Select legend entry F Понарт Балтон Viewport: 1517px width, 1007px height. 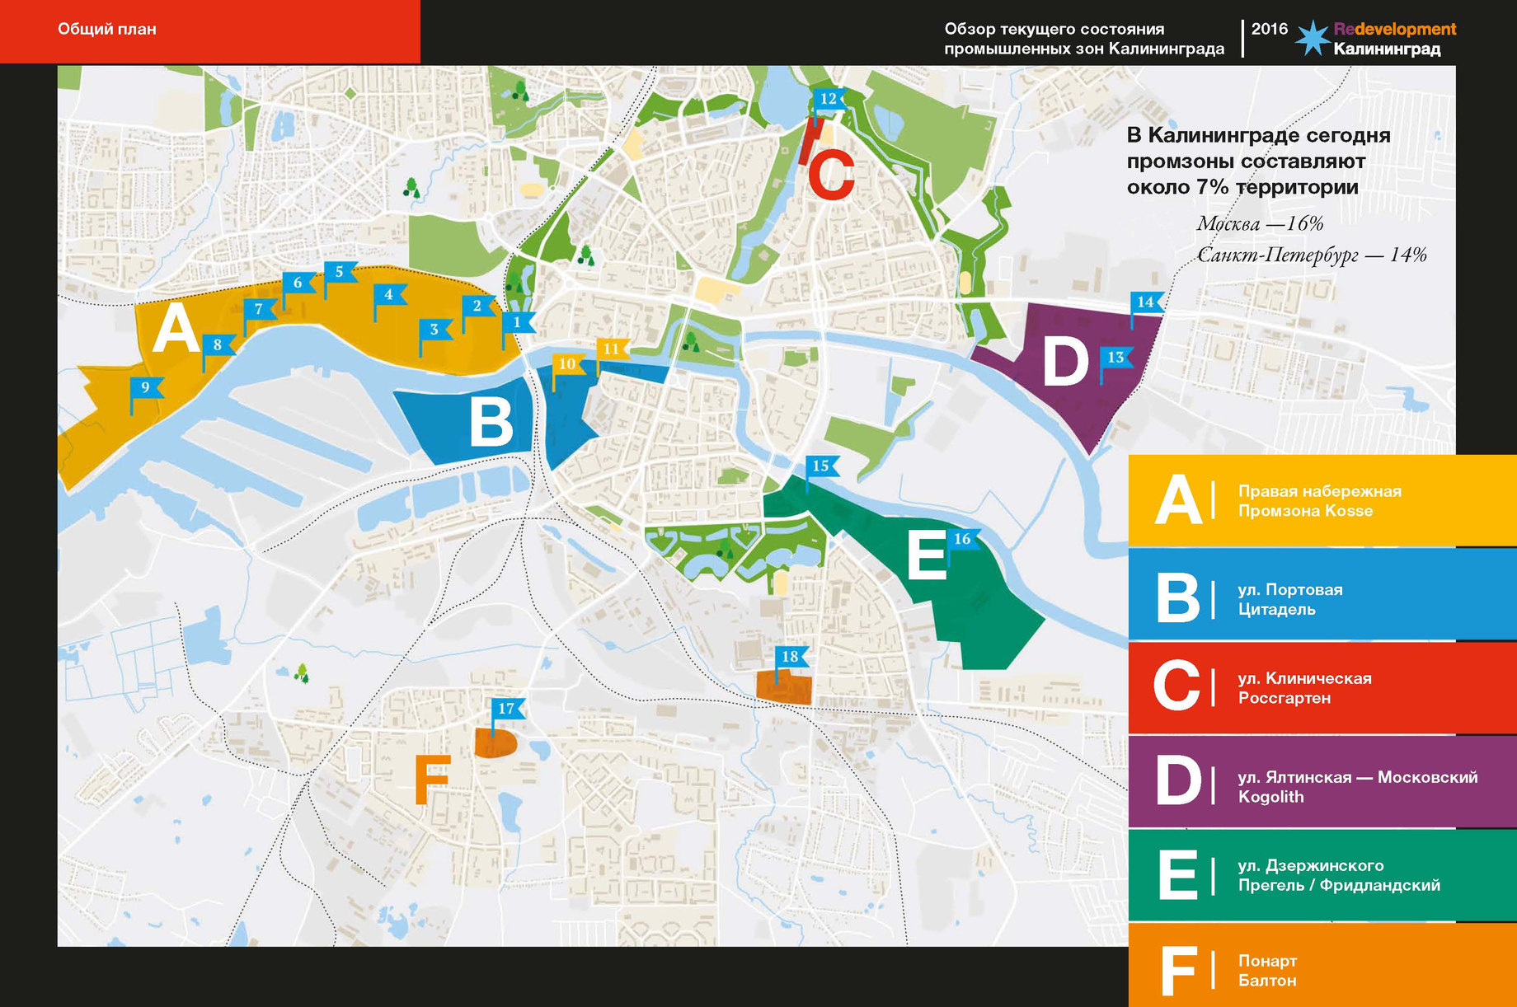point(1322,965)
